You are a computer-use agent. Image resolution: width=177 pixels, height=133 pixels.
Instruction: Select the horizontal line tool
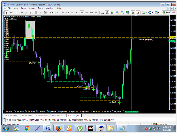pos(22,13)
